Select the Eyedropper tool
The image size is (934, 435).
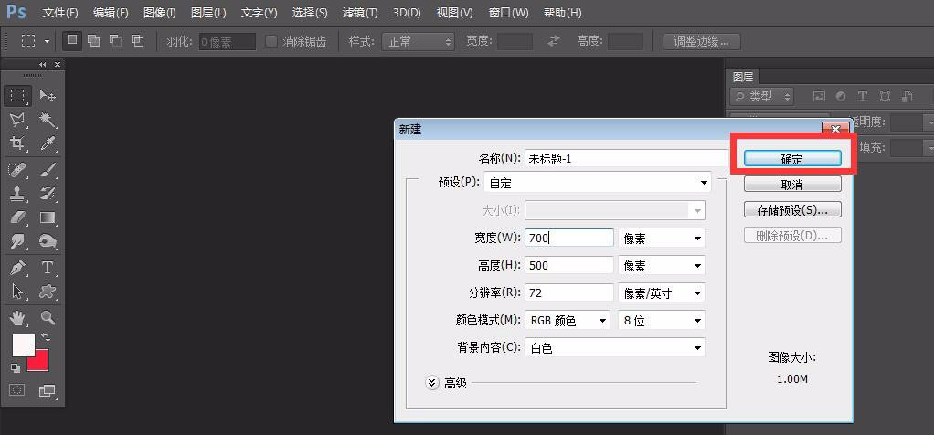pyautogui.click(x=47, y=143)
